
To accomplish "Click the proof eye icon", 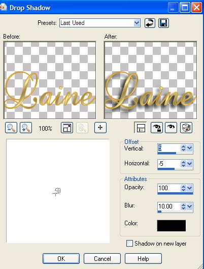I will [x=171, y=128].
